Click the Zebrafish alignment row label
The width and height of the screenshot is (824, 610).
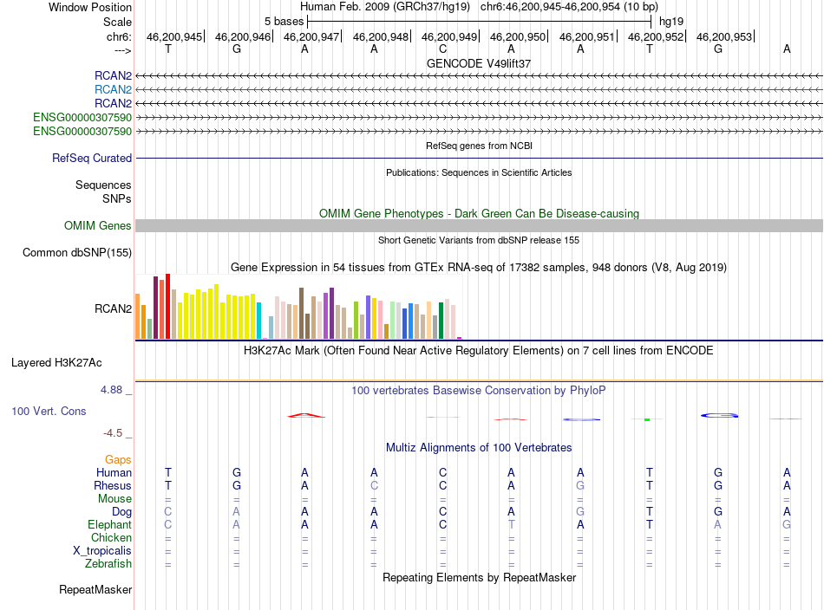click(x=108, y=564)
